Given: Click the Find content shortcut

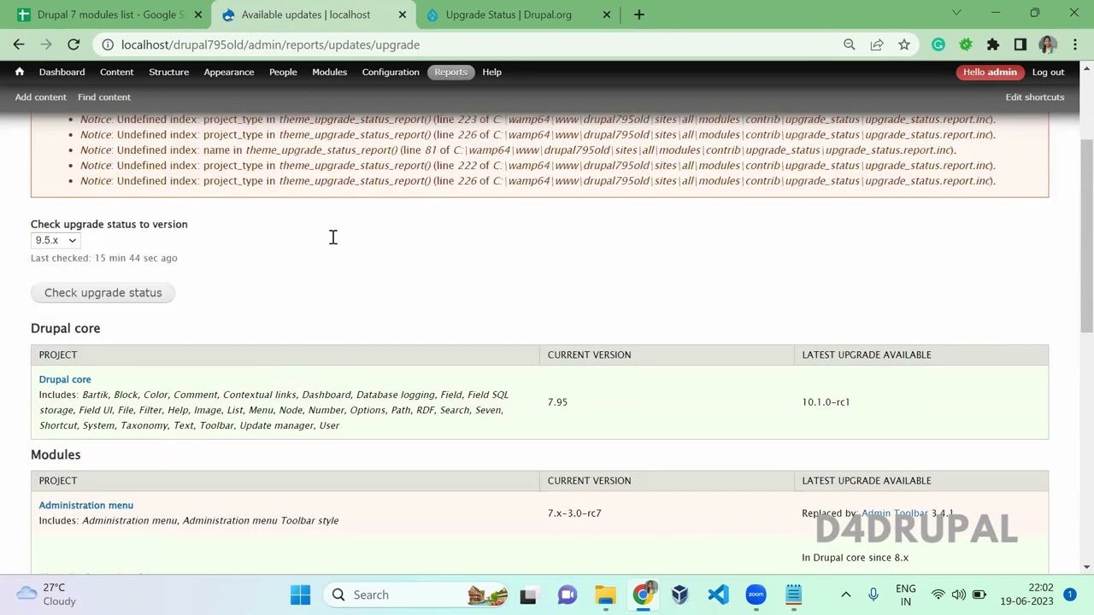Looking at the screenshot, I should click(104, 97).
